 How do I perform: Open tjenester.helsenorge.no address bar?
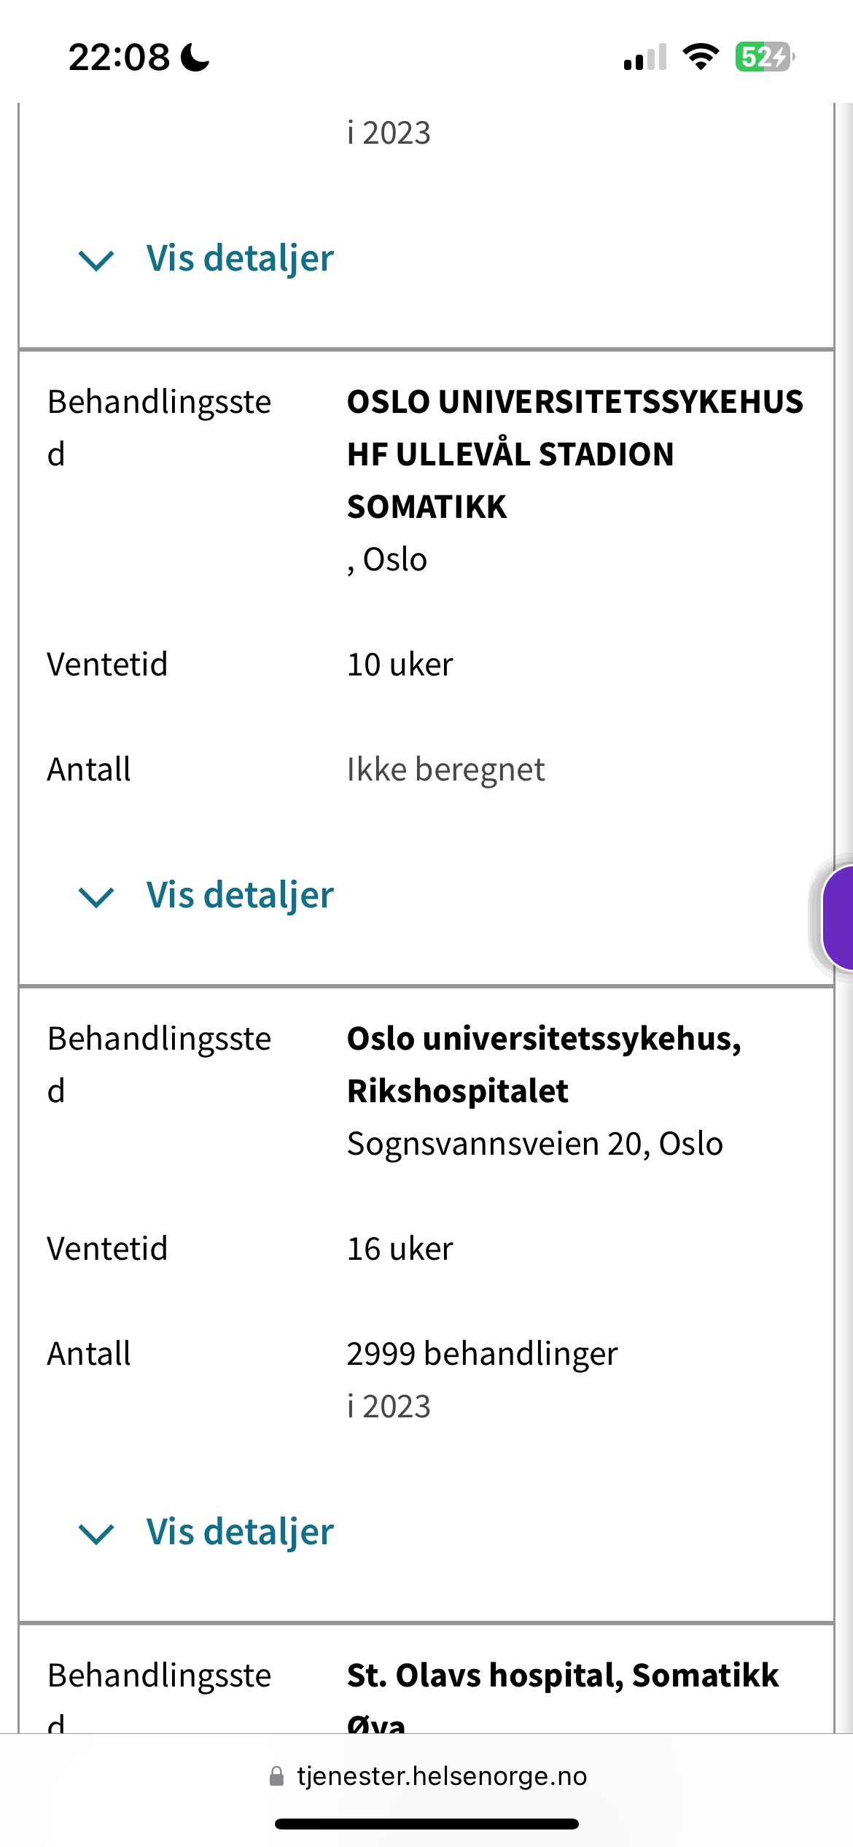(x=441, y=1776)
